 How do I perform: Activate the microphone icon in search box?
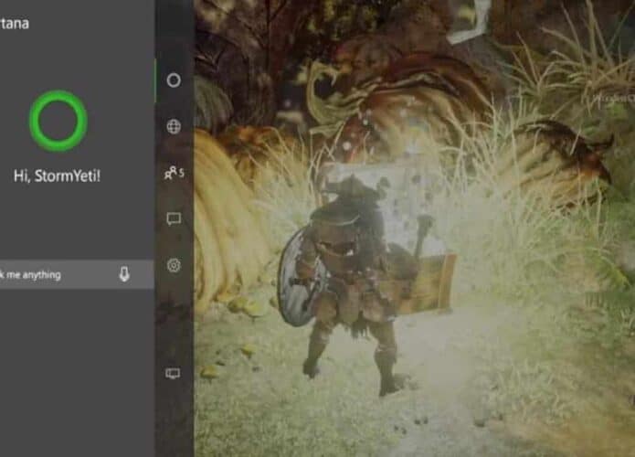124,274
